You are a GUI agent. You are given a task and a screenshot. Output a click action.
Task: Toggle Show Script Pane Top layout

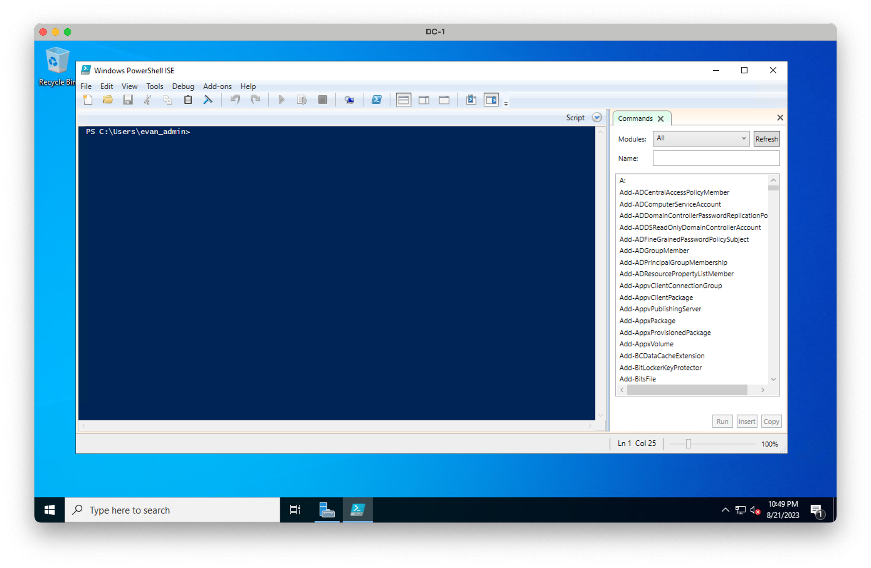(403, 100)
